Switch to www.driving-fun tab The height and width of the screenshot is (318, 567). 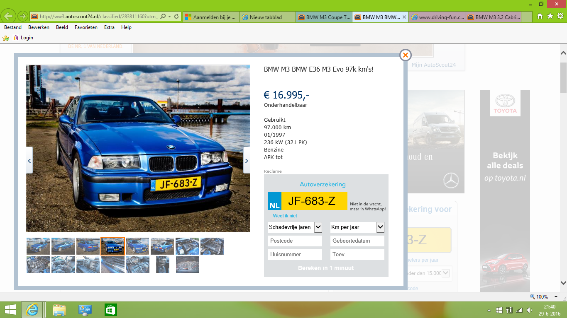pos(437,17)
